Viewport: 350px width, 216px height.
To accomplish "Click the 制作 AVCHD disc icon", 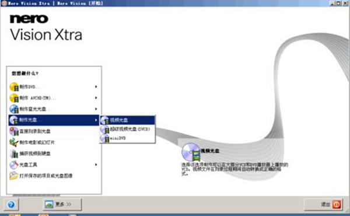I will (x=14, y=98).
